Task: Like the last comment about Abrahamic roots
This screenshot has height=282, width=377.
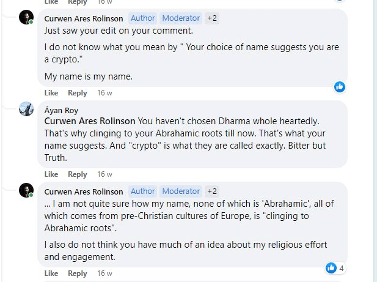Action: click(51, 273)
